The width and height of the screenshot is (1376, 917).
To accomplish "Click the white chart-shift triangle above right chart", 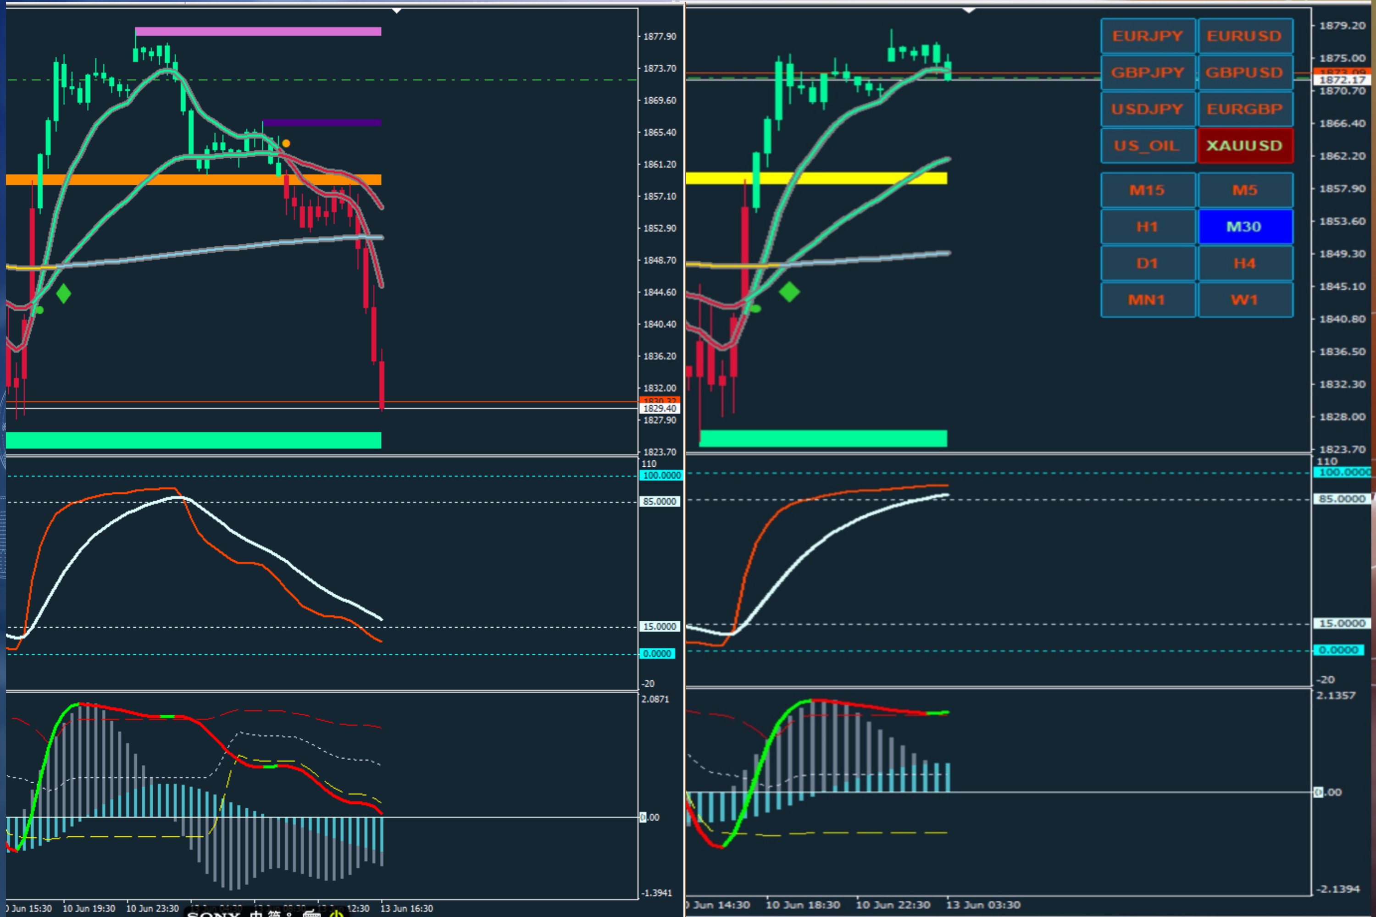I will coord(969,11).
